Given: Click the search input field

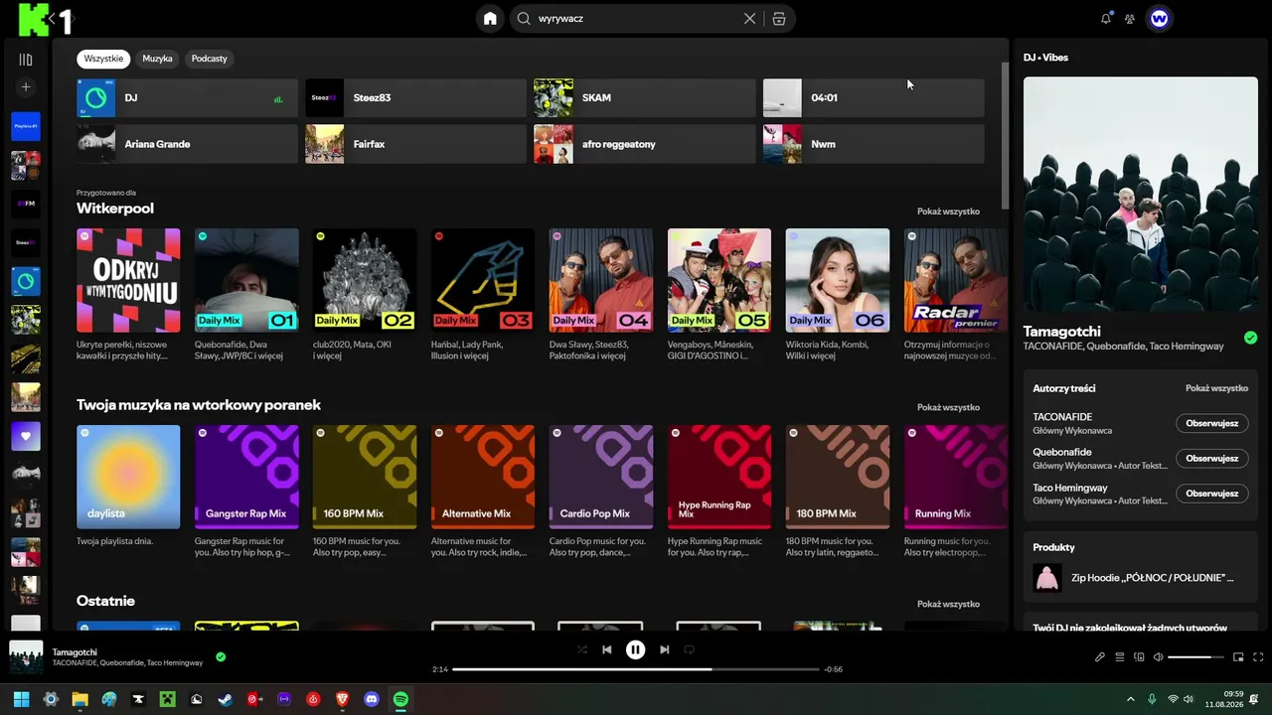Looking at the screenshot, I should (636, 19).
